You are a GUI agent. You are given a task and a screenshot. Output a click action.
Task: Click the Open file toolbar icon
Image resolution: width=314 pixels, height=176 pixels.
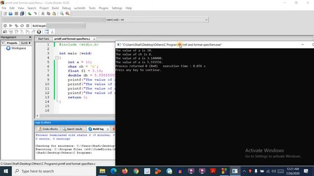coord(11,14)
